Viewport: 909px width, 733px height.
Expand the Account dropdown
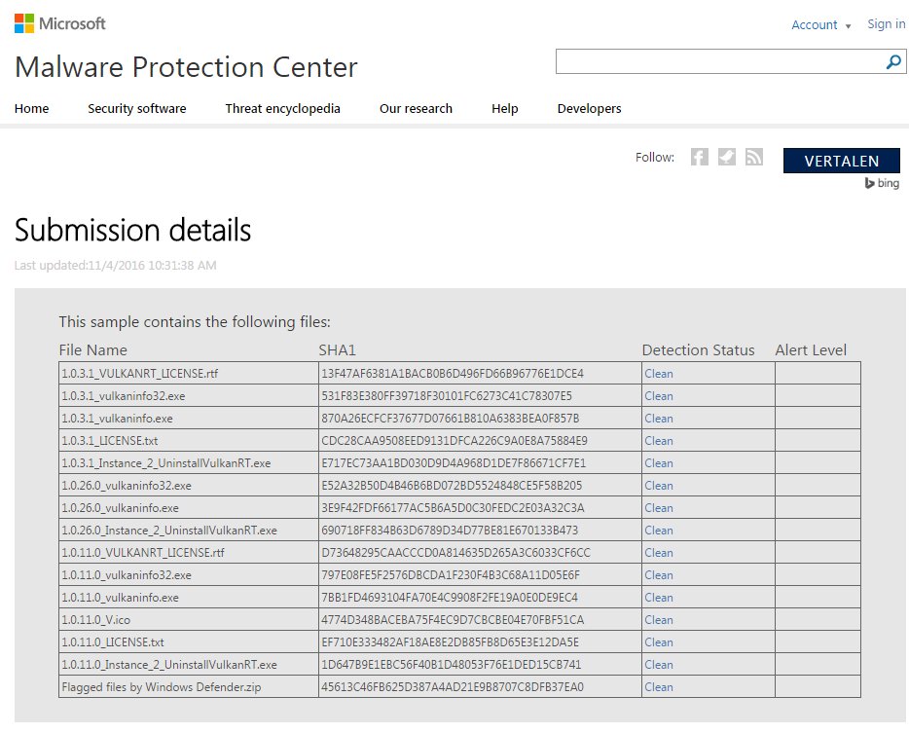click(820, 25)
